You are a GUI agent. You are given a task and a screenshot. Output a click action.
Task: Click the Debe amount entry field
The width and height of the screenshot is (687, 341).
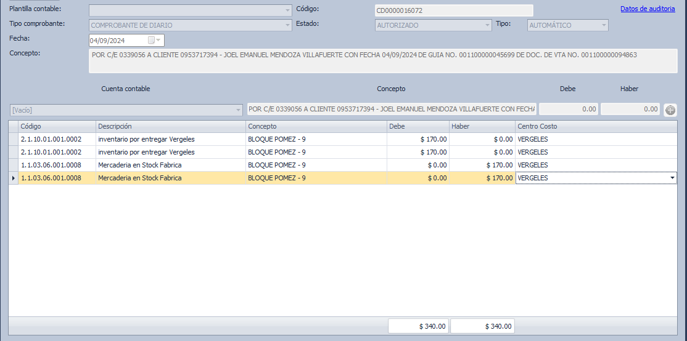pos(569,109)
